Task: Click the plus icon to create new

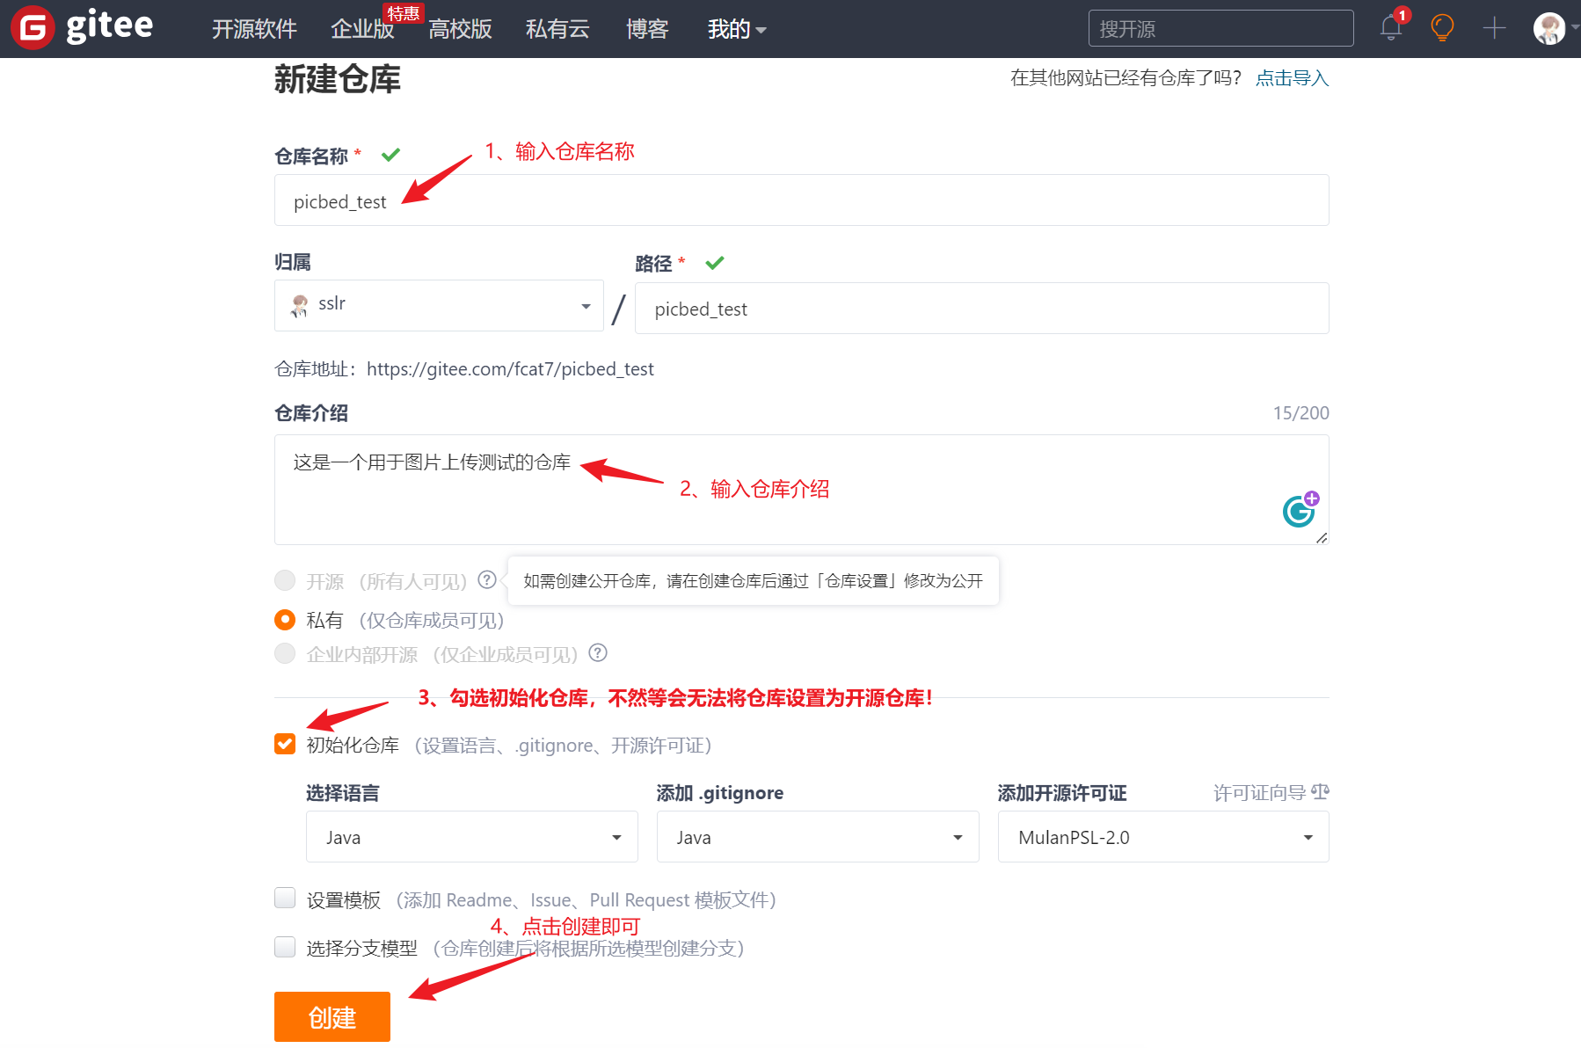Action: [1493, 27]
